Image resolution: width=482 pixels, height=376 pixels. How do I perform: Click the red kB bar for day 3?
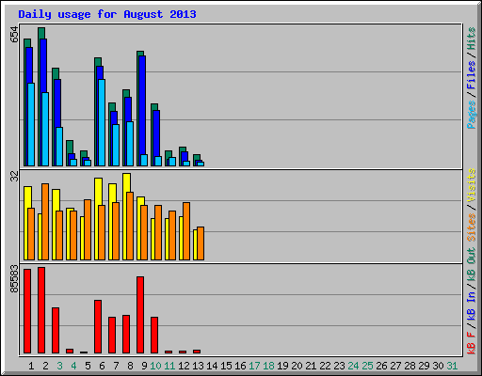pyautogui.click(x=56, y=331)
